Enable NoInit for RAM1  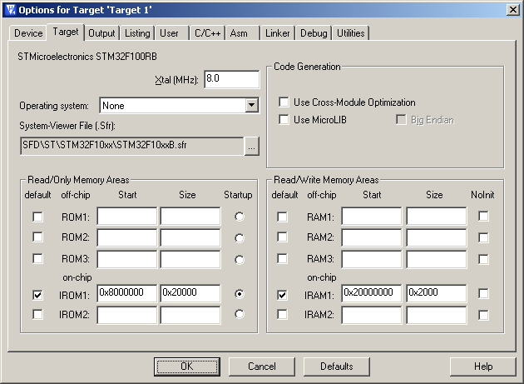point(483,217)
